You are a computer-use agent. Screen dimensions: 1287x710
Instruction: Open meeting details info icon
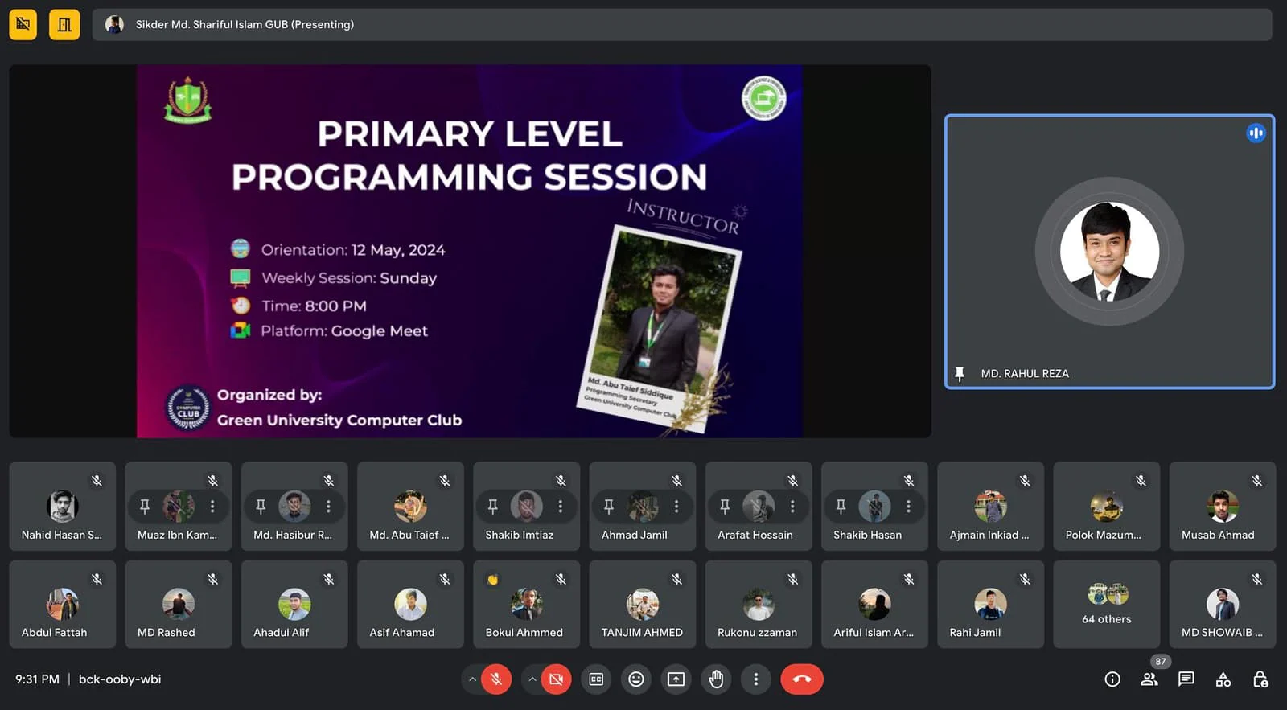pos(1112,679)
